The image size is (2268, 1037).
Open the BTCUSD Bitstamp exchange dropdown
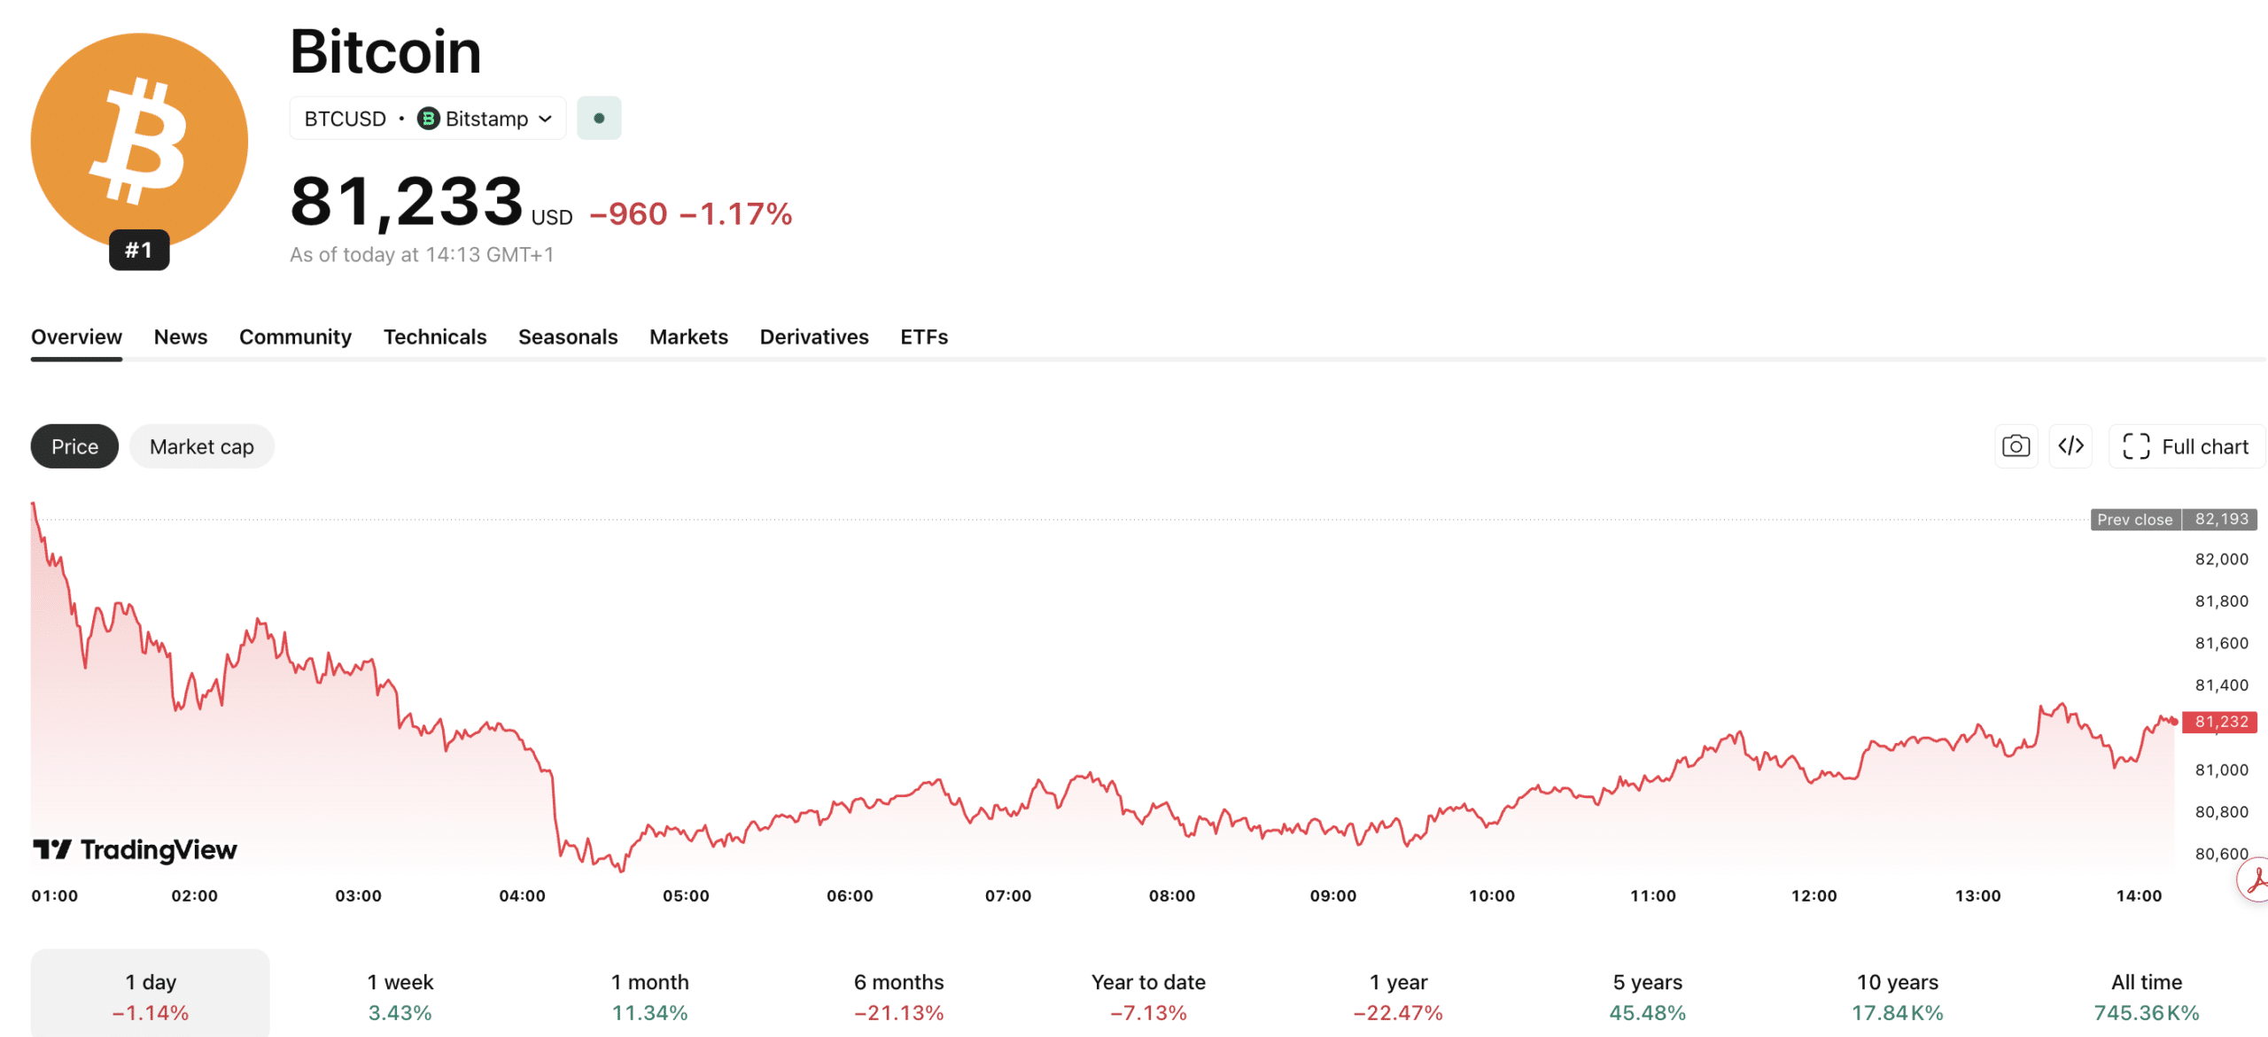428,119
